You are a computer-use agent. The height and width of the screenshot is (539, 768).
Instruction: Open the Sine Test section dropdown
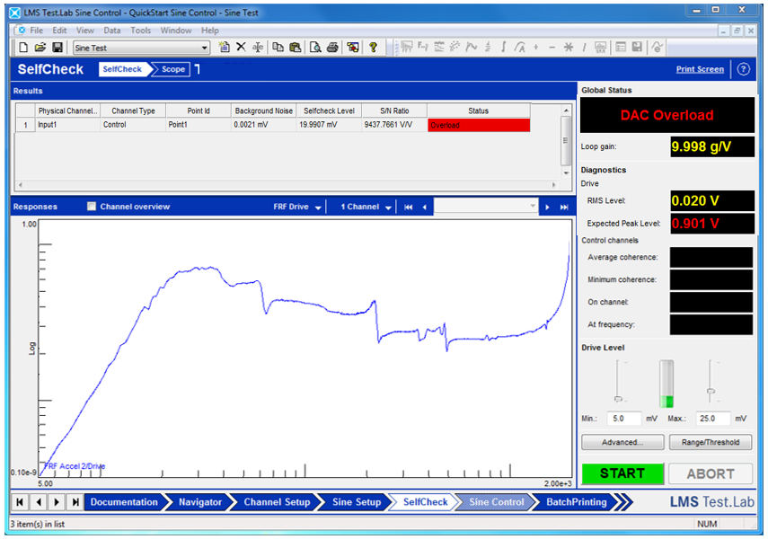click(204, 48)
